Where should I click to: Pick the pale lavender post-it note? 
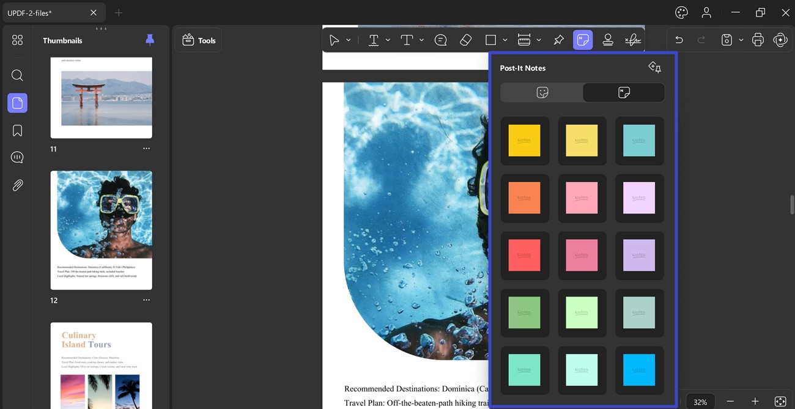[639, 198]
